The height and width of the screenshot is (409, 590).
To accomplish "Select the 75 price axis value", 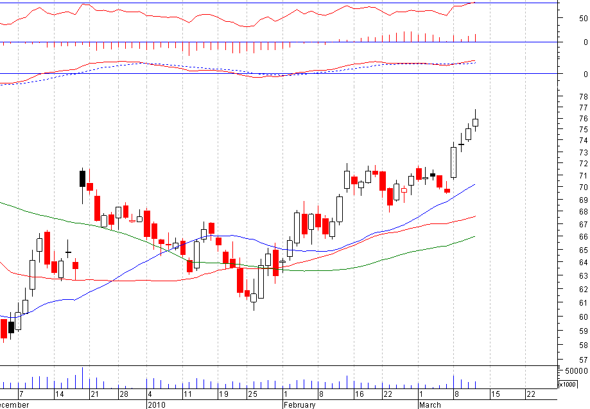I will tap(583, 130).
